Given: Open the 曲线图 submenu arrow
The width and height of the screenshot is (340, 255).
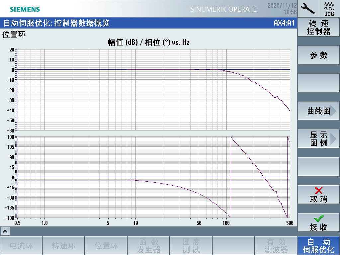Looking at the screenshot, I should point(333,111).
